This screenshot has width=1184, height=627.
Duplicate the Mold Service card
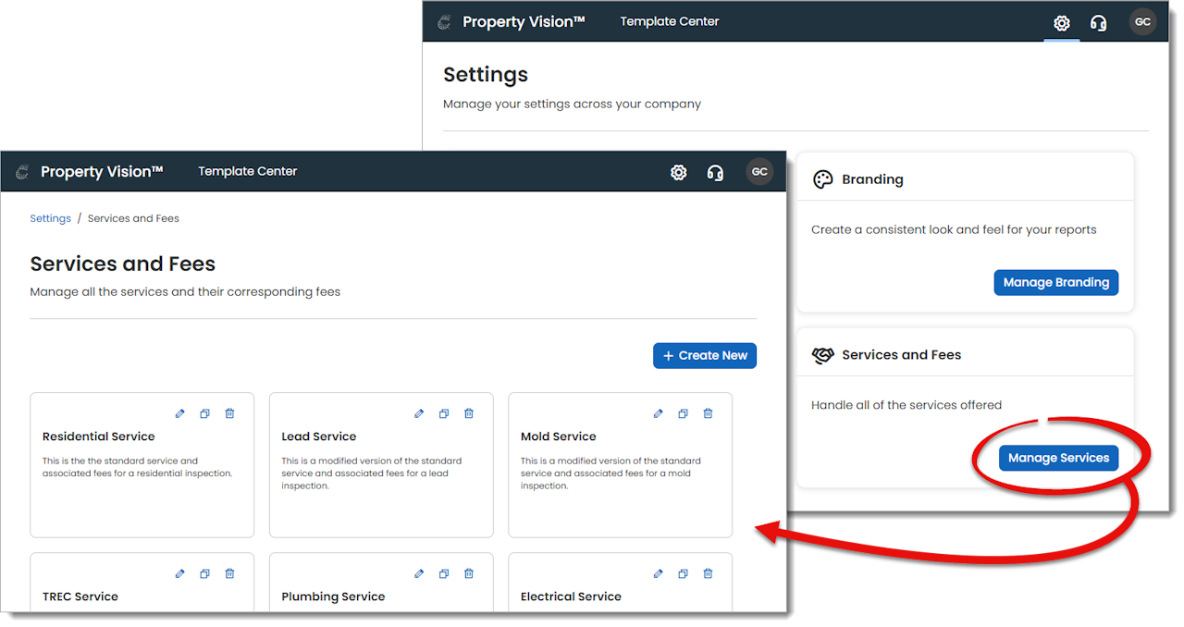point(683,413)
